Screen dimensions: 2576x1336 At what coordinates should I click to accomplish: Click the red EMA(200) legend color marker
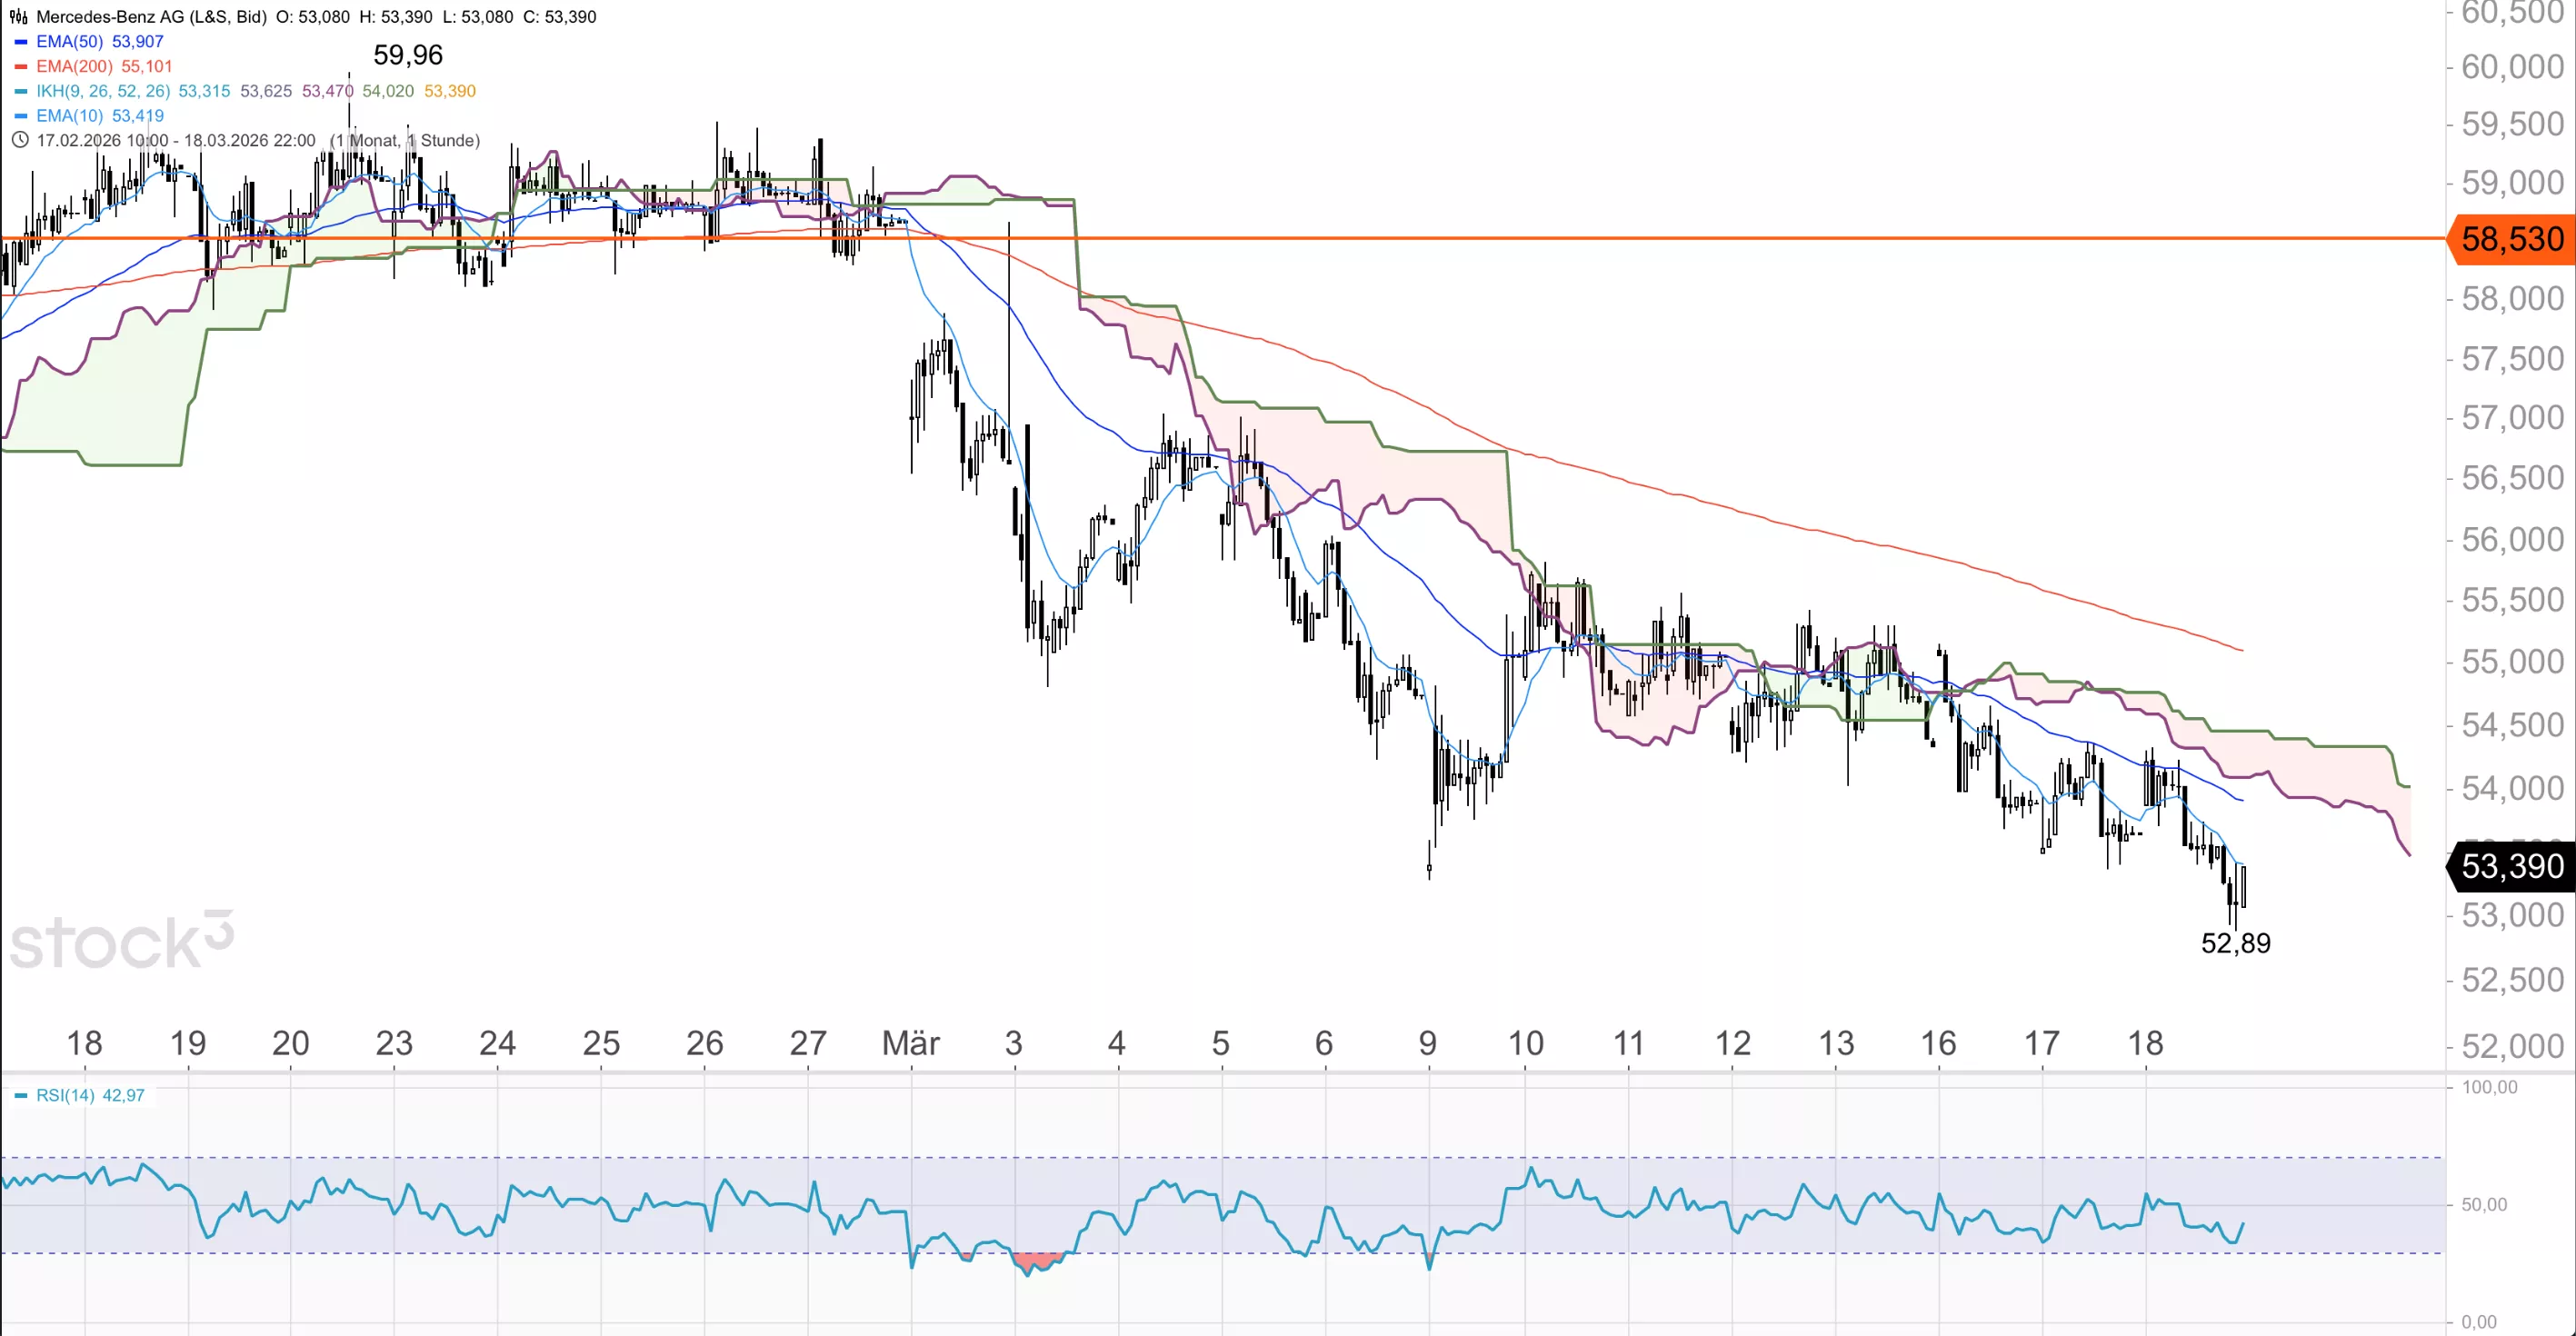click(21, 67)
